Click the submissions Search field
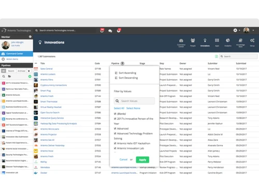 coord(238,56)
